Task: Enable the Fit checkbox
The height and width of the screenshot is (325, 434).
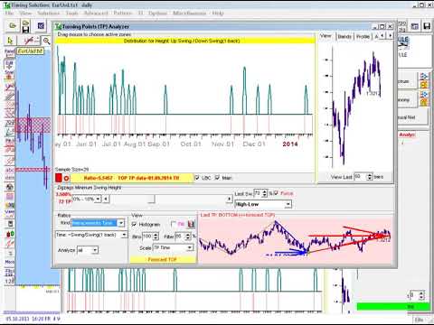Action: (x=174, y=224)
